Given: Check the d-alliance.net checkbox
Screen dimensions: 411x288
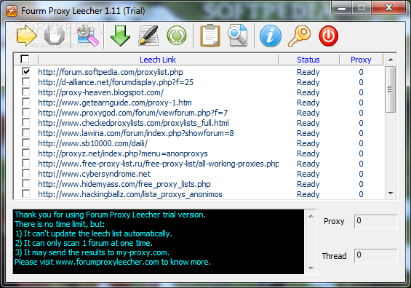Looking at the screenshot, I should (x=26, y=81).
